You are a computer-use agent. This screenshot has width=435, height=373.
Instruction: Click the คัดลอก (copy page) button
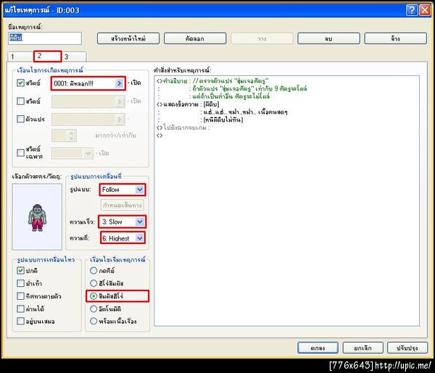(x=195, y=38)
